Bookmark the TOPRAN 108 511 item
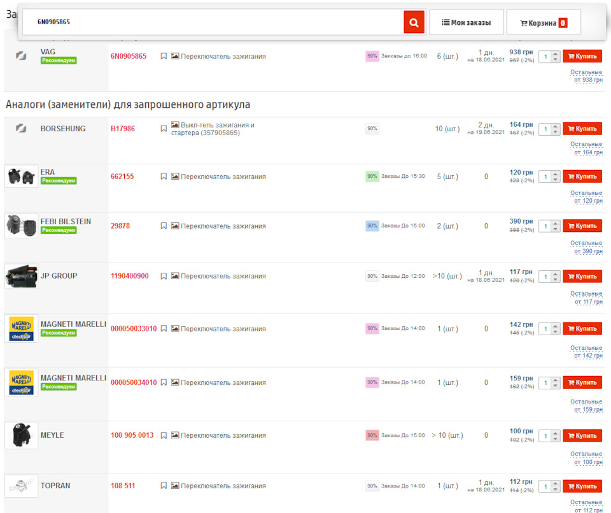The height and width of the screenshot is (513, 611). pyautogui.click(x=164, y=486)
